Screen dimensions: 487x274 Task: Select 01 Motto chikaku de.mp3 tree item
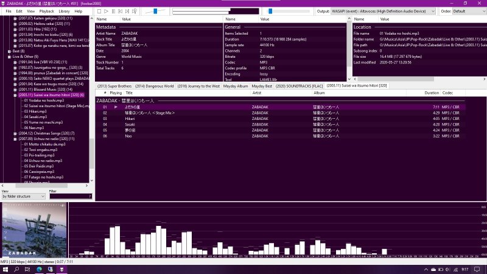pos(44,144)
